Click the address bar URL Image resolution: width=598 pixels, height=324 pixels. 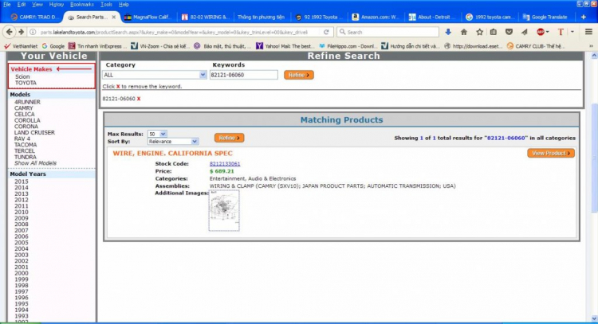[x=174, y=33]
